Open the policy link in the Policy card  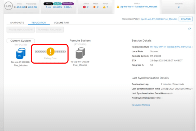click(x=139, y=7)
